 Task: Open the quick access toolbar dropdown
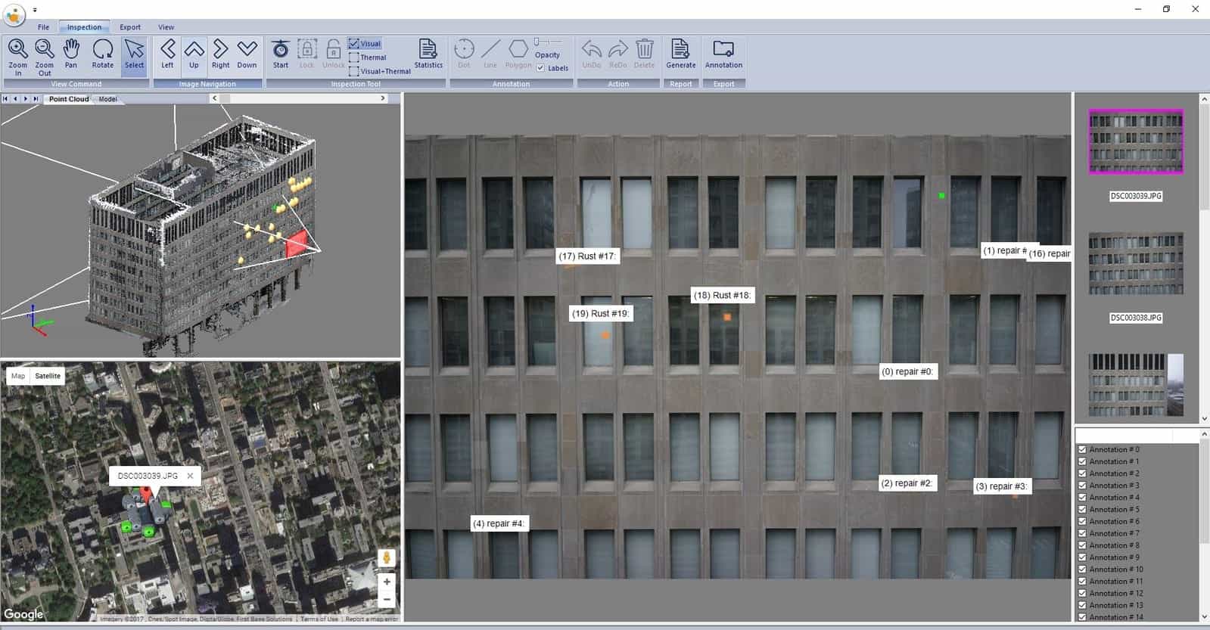tap(35, 11)
